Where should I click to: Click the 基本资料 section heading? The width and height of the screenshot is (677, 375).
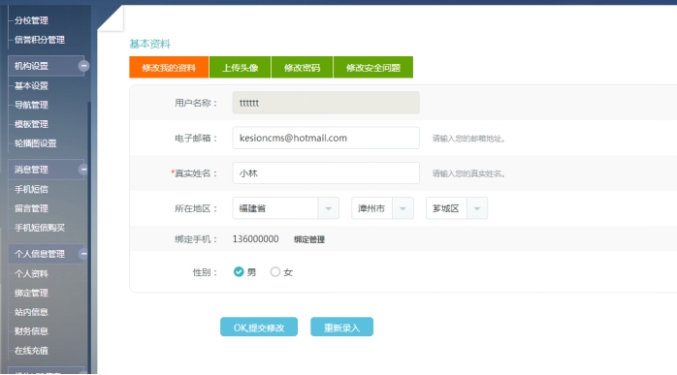pyautogui.click(x=149, y=44)
